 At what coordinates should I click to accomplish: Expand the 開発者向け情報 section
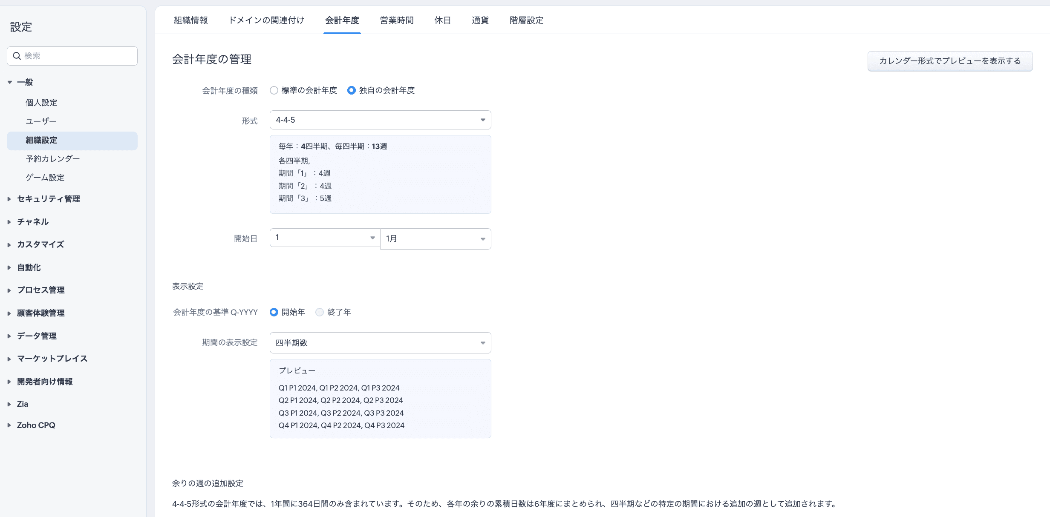pos(9,382)
